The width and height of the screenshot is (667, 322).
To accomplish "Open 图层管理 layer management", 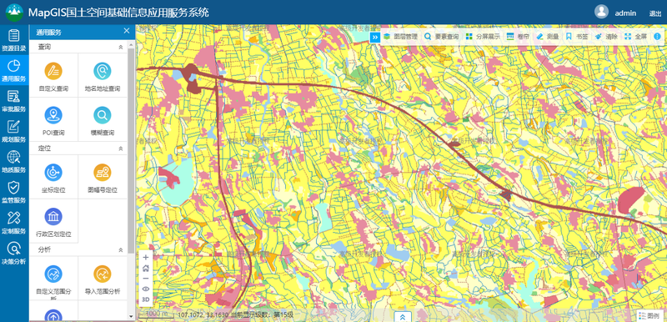I will click(400, 37).
